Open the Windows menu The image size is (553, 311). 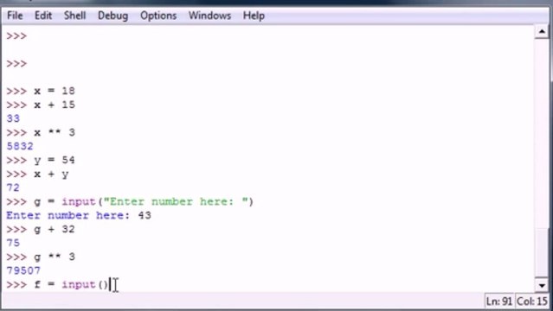coord(209,16)
